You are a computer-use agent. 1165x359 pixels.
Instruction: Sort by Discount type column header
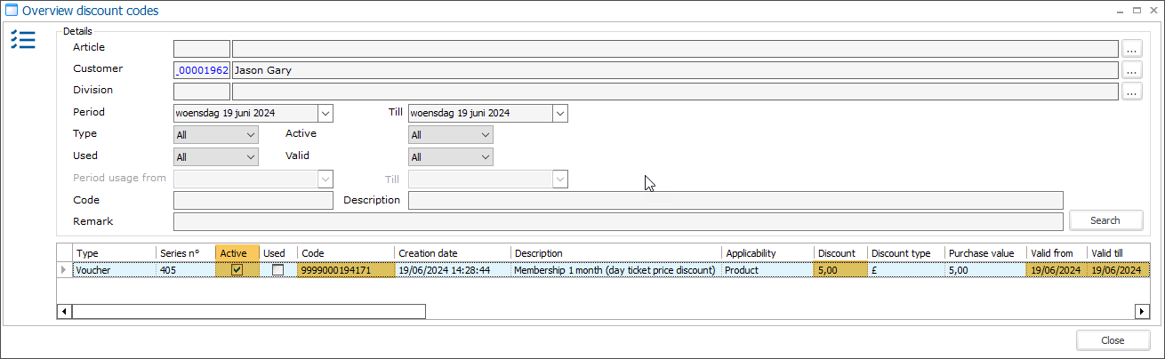[x=904, y=253]
